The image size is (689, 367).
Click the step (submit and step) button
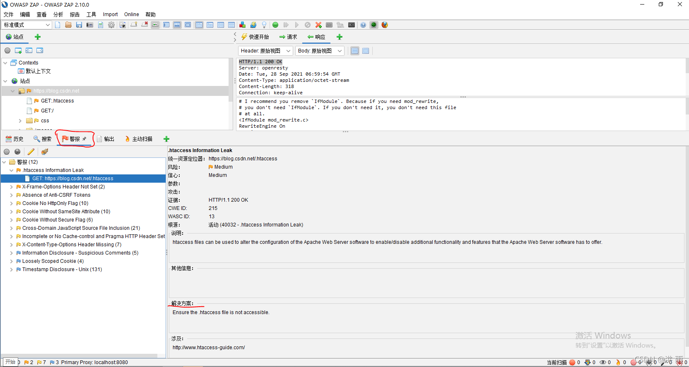click(286, 25)
